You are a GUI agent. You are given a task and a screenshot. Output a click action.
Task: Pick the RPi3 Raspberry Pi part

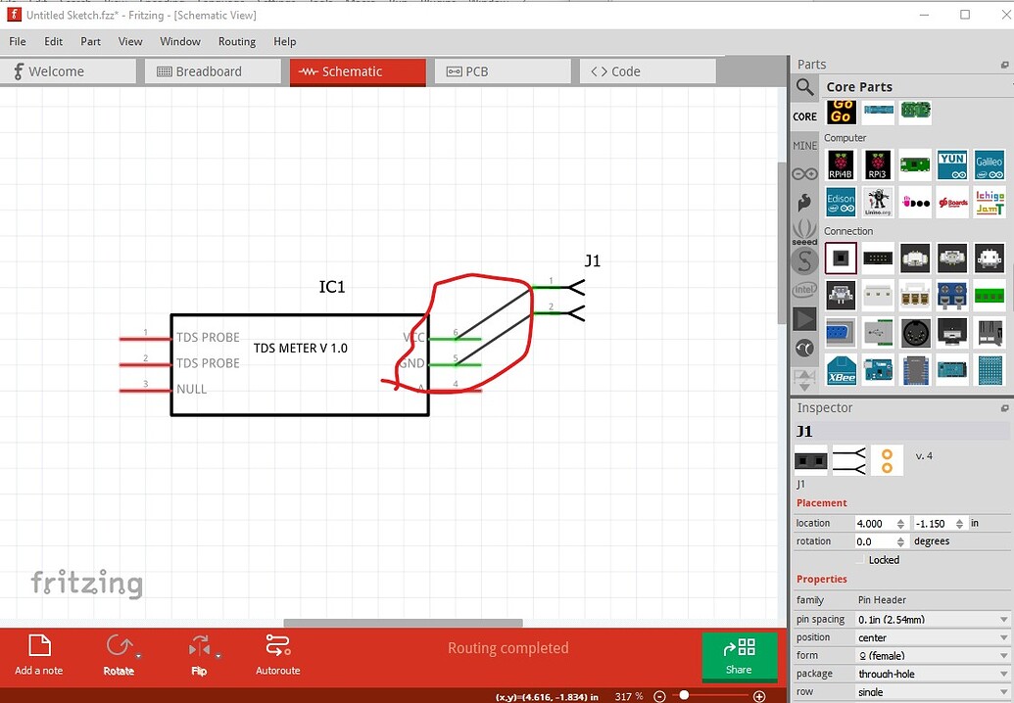(878, 165)
